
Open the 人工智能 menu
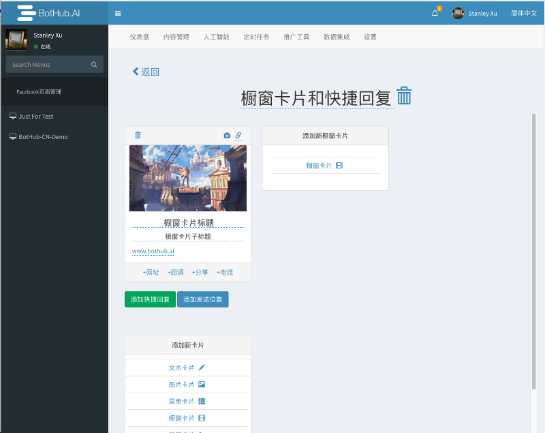tap(216, 37)
